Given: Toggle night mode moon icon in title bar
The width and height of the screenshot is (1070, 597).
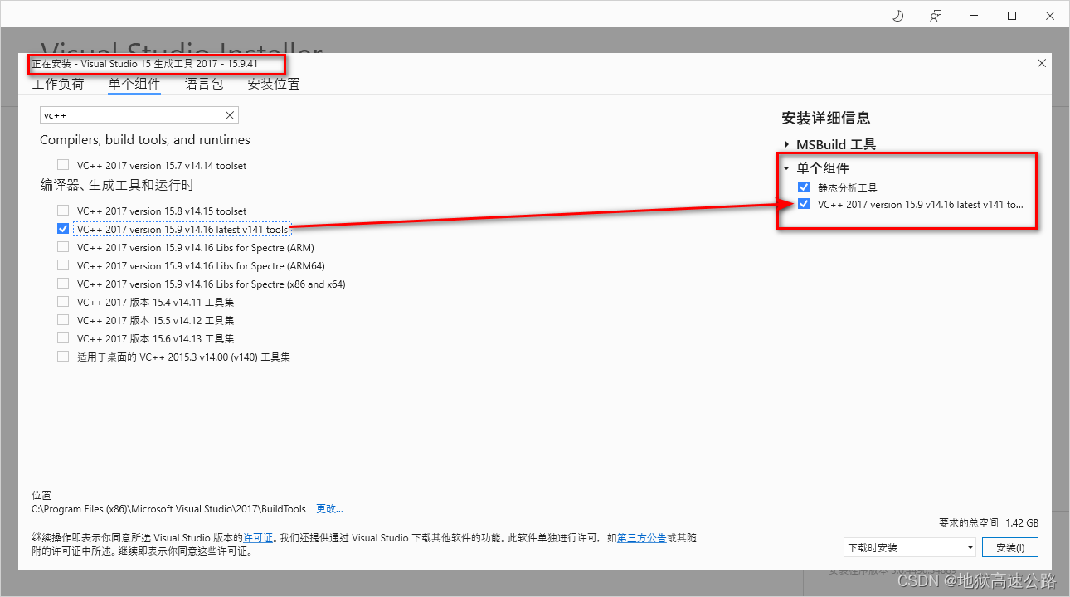Looking at the screenshot, I should click(x=898, y=16).
